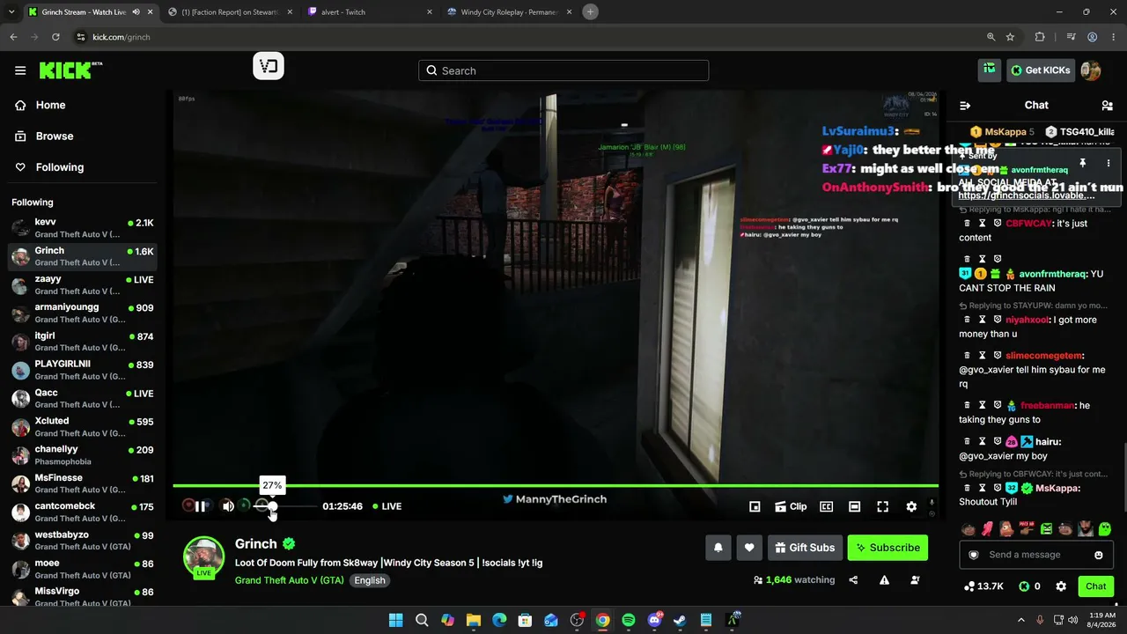Follow Grinch with the heart button
This screenshot has height=634, width=1127.
click(749, 548)
